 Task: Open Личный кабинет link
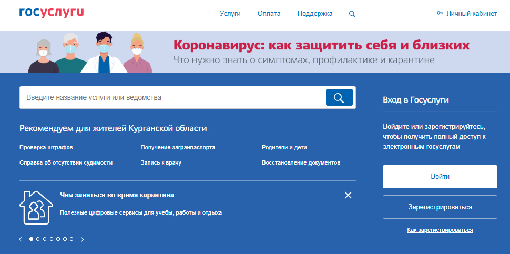click(x=472, y=14)
